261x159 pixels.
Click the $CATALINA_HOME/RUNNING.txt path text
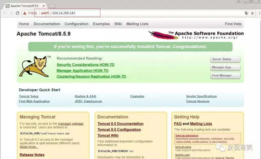point(115,151)
